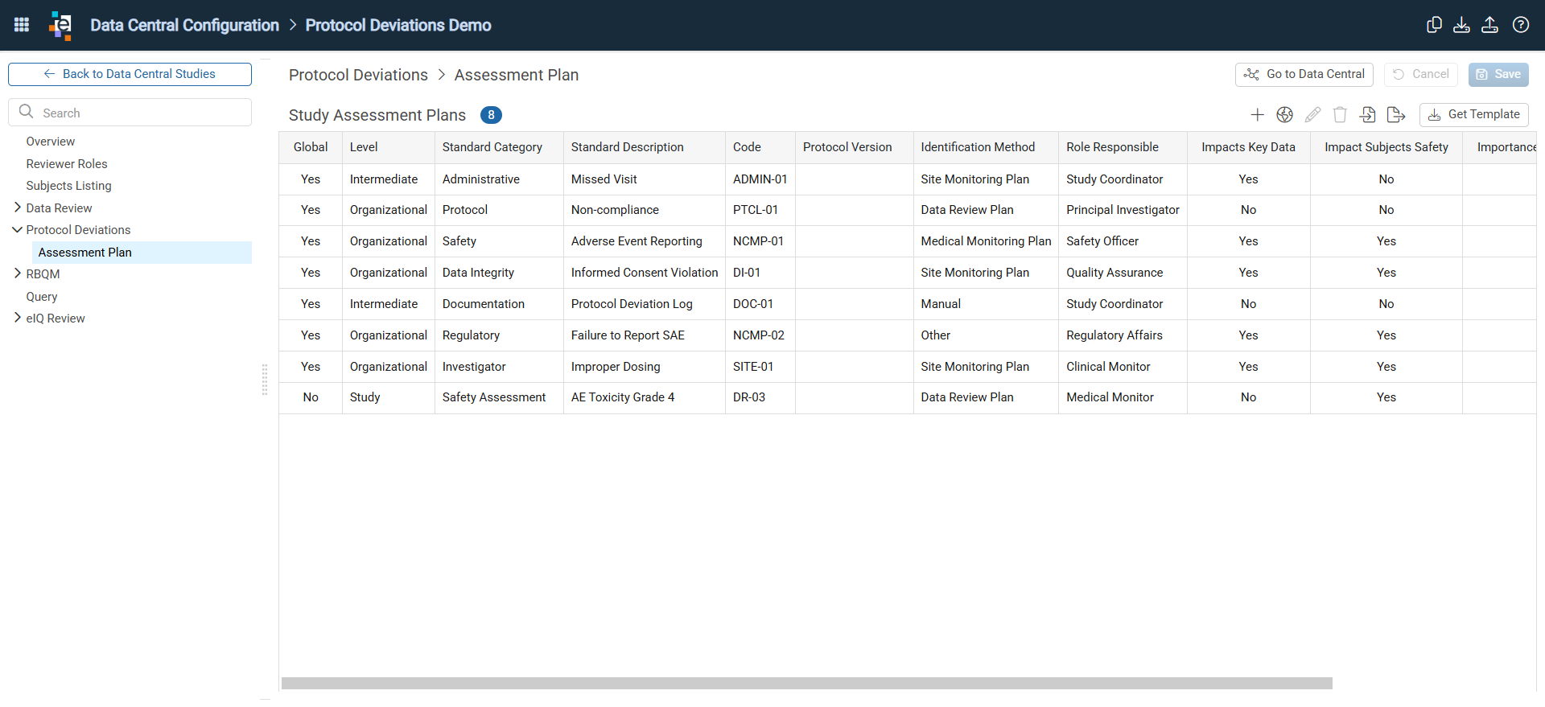Click Protocol Deviations breadcrumb link
The width and height of the screenshot is (1545, 707).
358,75
